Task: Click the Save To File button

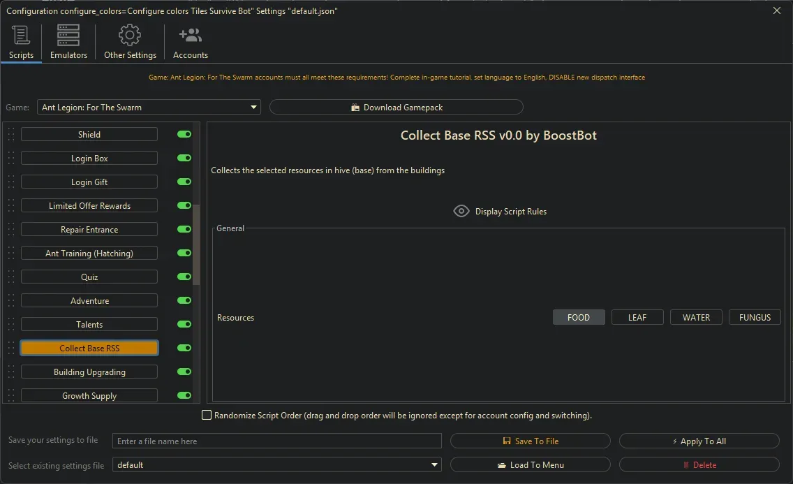Action: pos(530,441)
